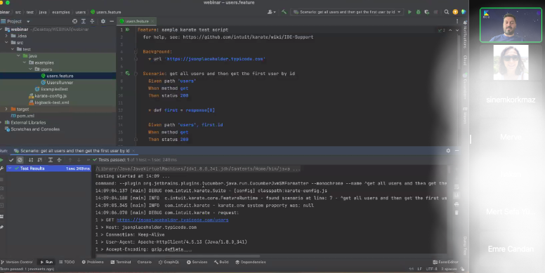Screen dimensions: 545x273
Task: Select opened file locate icon in Project panel
Action: (x=74, y=21)
